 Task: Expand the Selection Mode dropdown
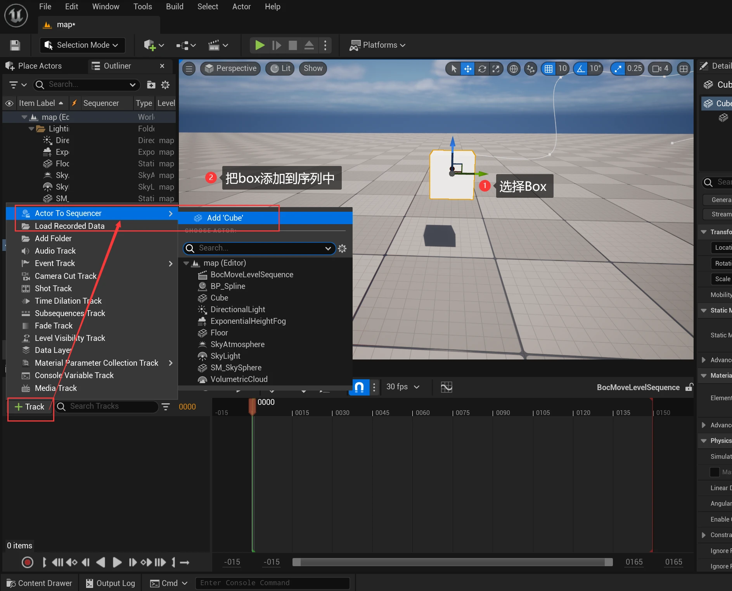[x=82, y=45]
